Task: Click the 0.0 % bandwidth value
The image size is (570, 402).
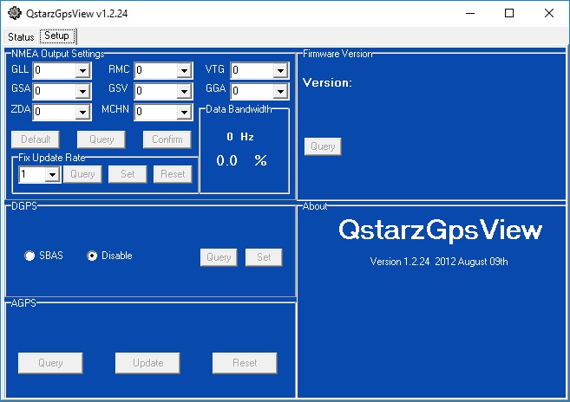Action: 241,160
